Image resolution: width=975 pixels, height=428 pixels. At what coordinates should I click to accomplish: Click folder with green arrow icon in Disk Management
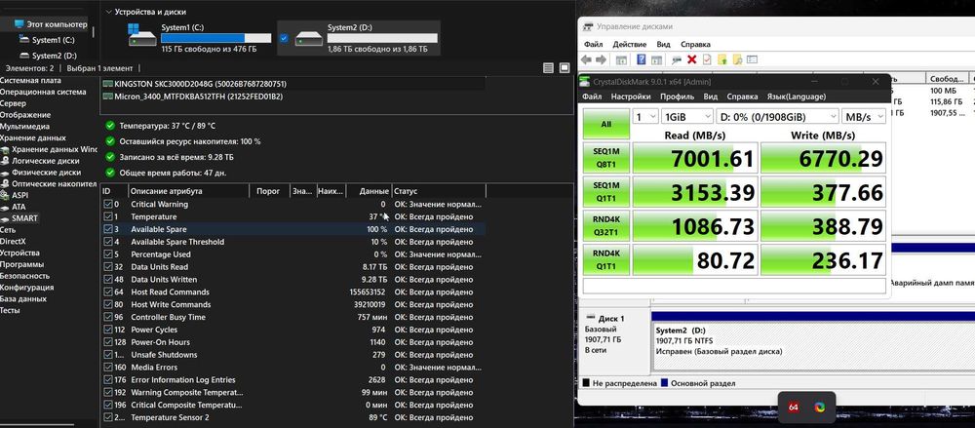pyautogui.click(x=721, y=59)
